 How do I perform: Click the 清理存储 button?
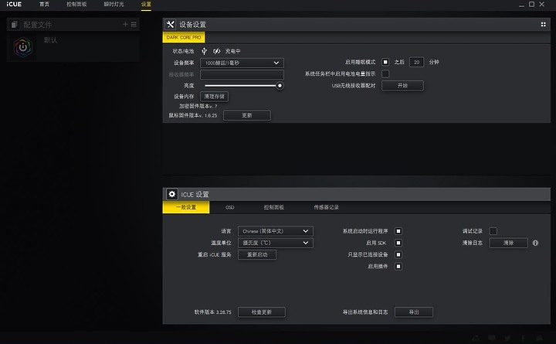coord(214,96)
